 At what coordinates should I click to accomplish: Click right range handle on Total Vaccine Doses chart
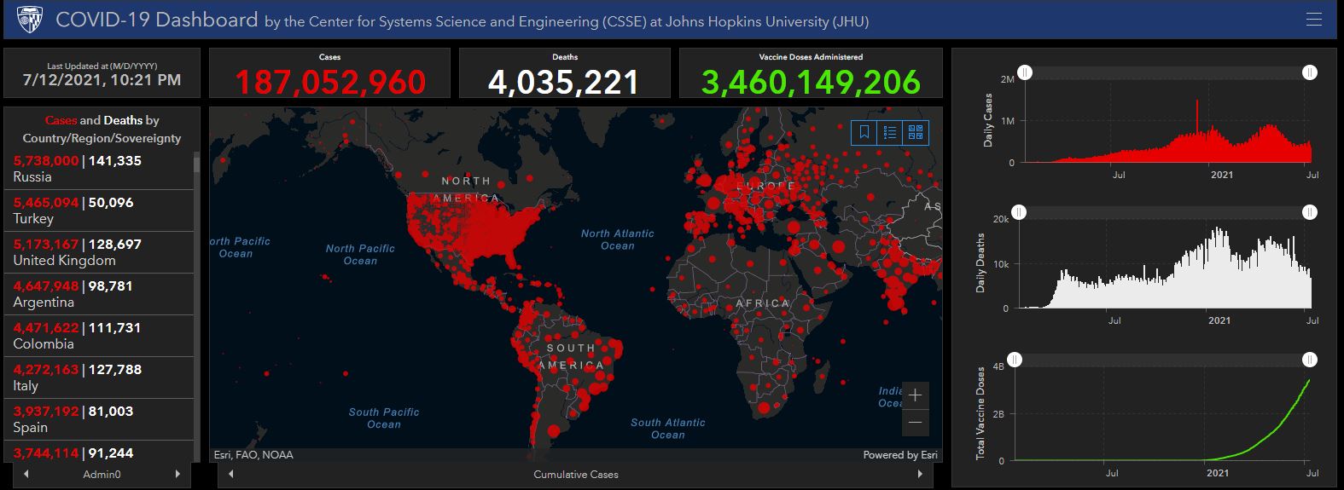[x=1309, y=360]
